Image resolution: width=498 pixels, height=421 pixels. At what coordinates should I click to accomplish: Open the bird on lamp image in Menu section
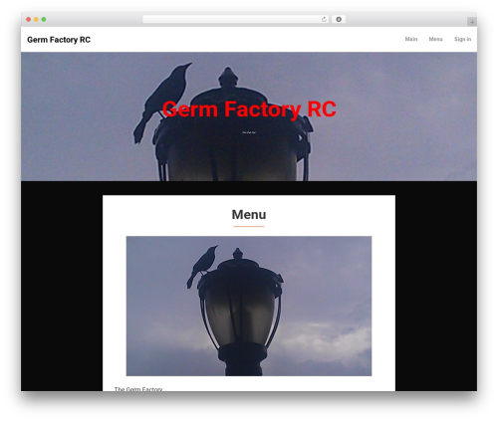coord(249,306)
